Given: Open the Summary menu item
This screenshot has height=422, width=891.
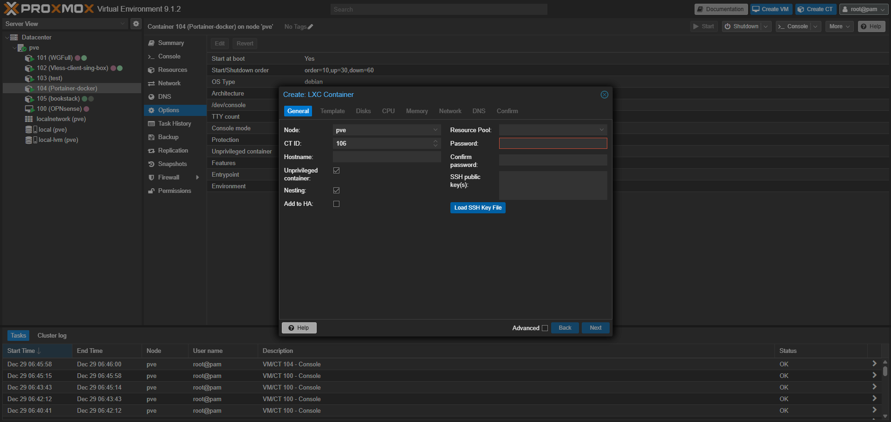Looking at the screenshot, I should (175, 43).
